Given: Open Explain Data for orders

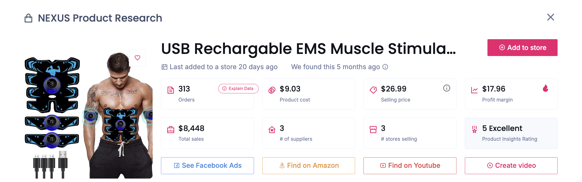Looking at the screenshot, I should (x=238, y=89).
